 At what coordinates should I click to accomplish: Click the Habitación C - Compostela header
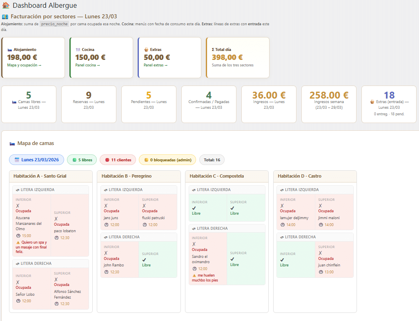227,176
